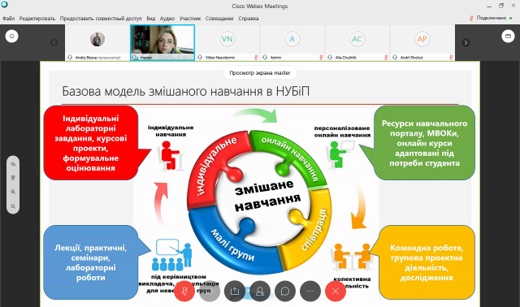Click muted mic icon on Andrii Pinchuk
Viewport: 520px width, 307px height.
[451, 58]
